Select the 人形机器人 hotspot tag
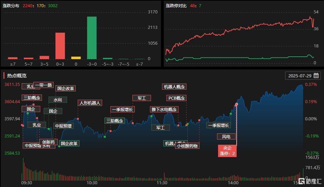The width and height of the screenshot is (324, 187). 90,103
